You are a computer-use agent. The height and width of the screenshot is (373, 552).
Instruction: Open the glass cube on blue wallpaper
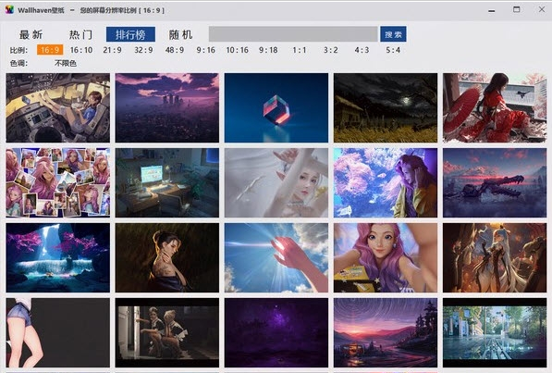(276, 108)
